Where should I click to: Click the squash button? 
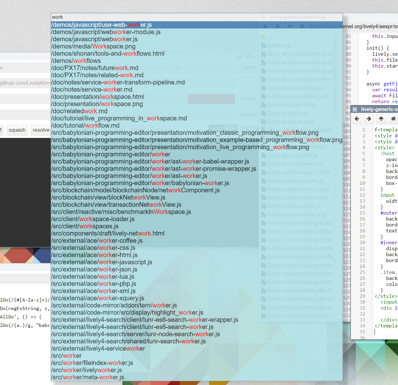click(17, 130)
